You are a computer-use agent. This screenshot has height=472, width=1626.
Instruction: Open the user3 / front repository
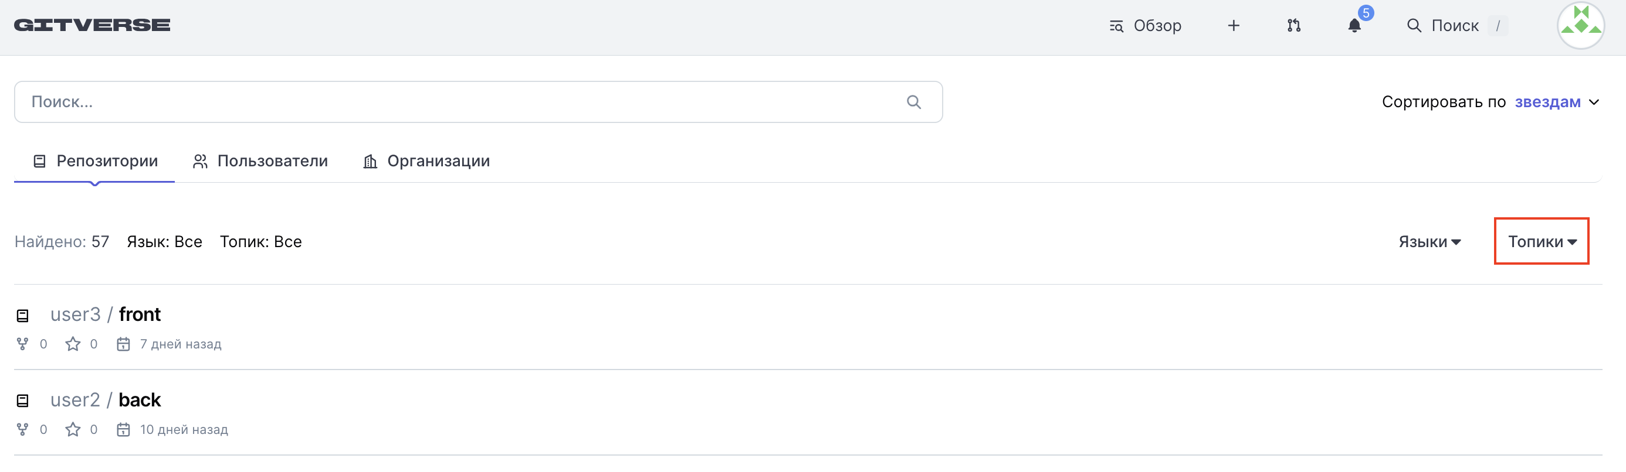click(x=139, y=314)
